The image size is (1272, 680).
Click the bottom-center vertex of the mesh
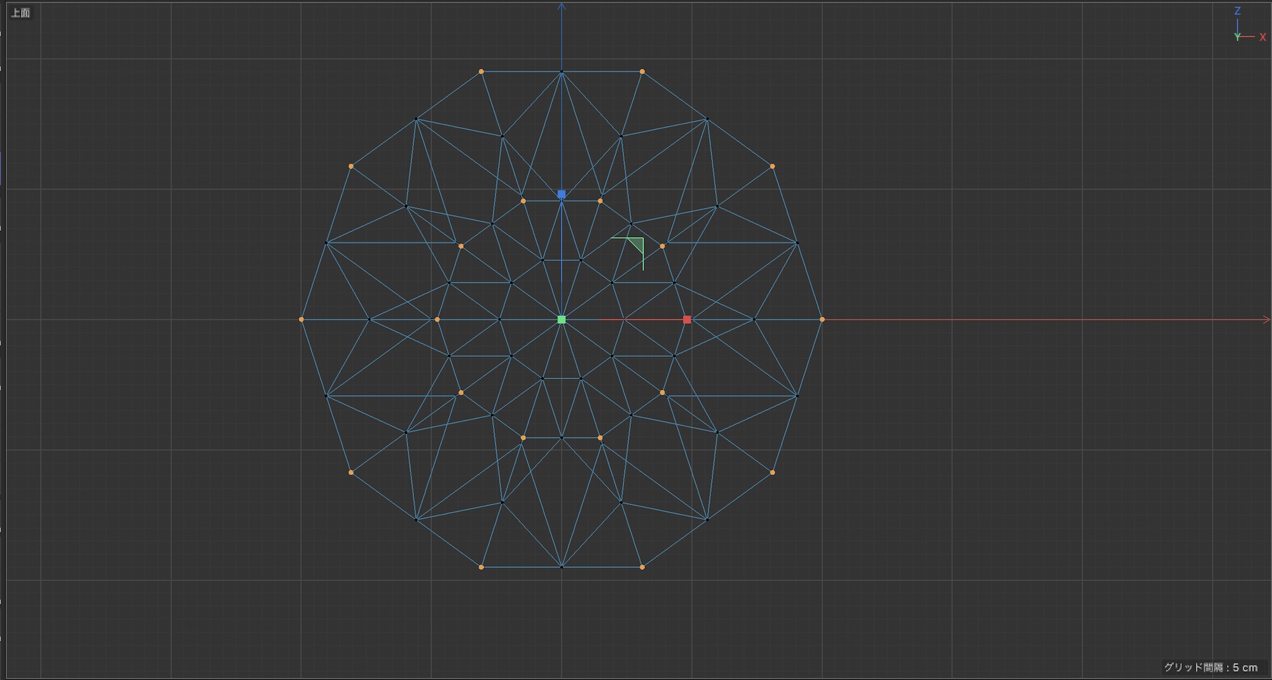[x=562, y=566]
